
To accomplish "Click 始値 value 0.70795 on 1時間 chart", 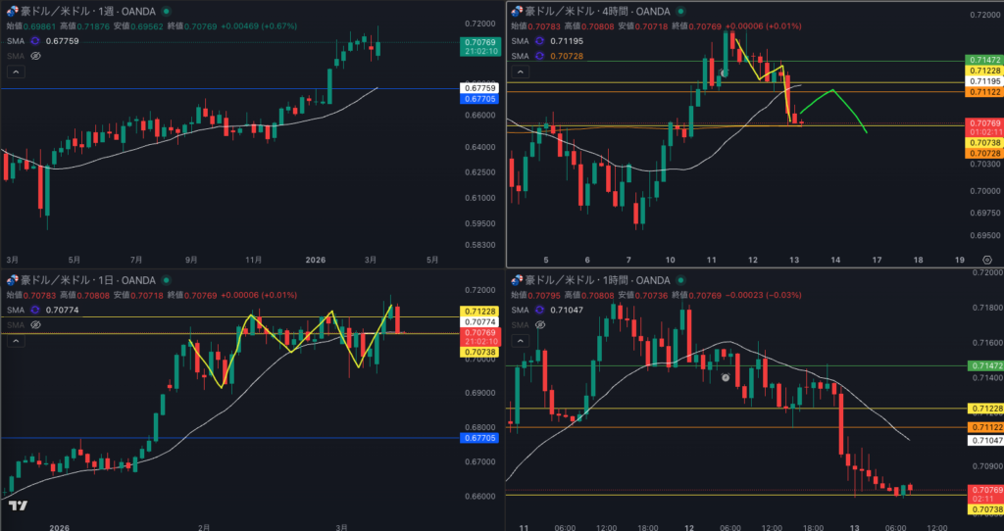I will click(544, 295).
